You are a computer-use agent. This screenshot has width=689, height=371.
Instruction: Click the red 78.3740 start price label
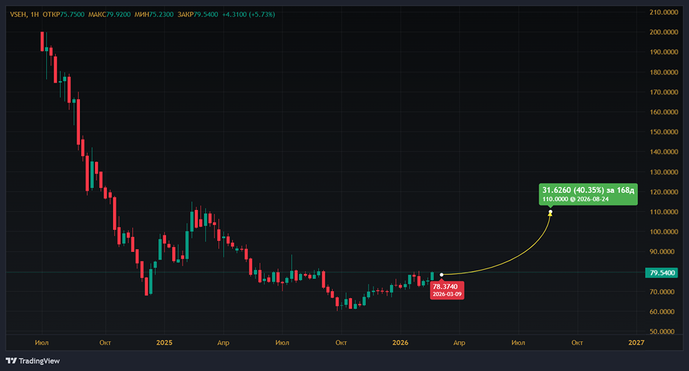click(447, 290)
